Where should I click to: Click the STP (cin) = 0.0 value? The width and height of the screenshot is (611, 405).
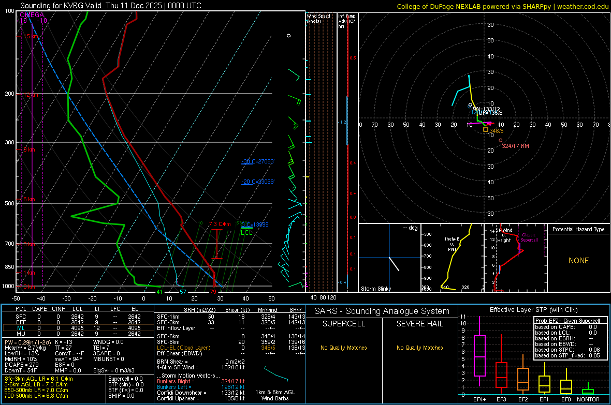pos(126,384)
